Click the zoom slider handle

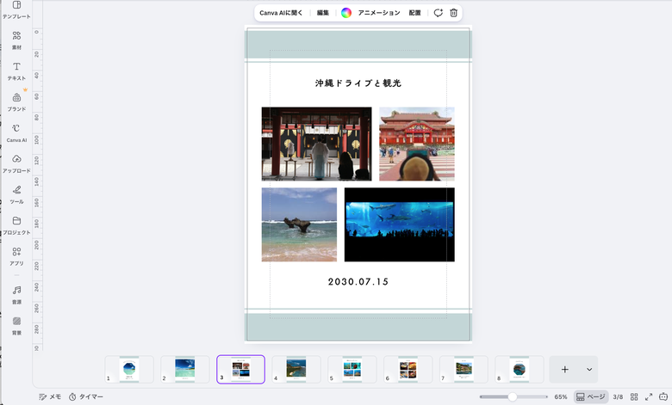pyautogui.click(x=512, y=397)
